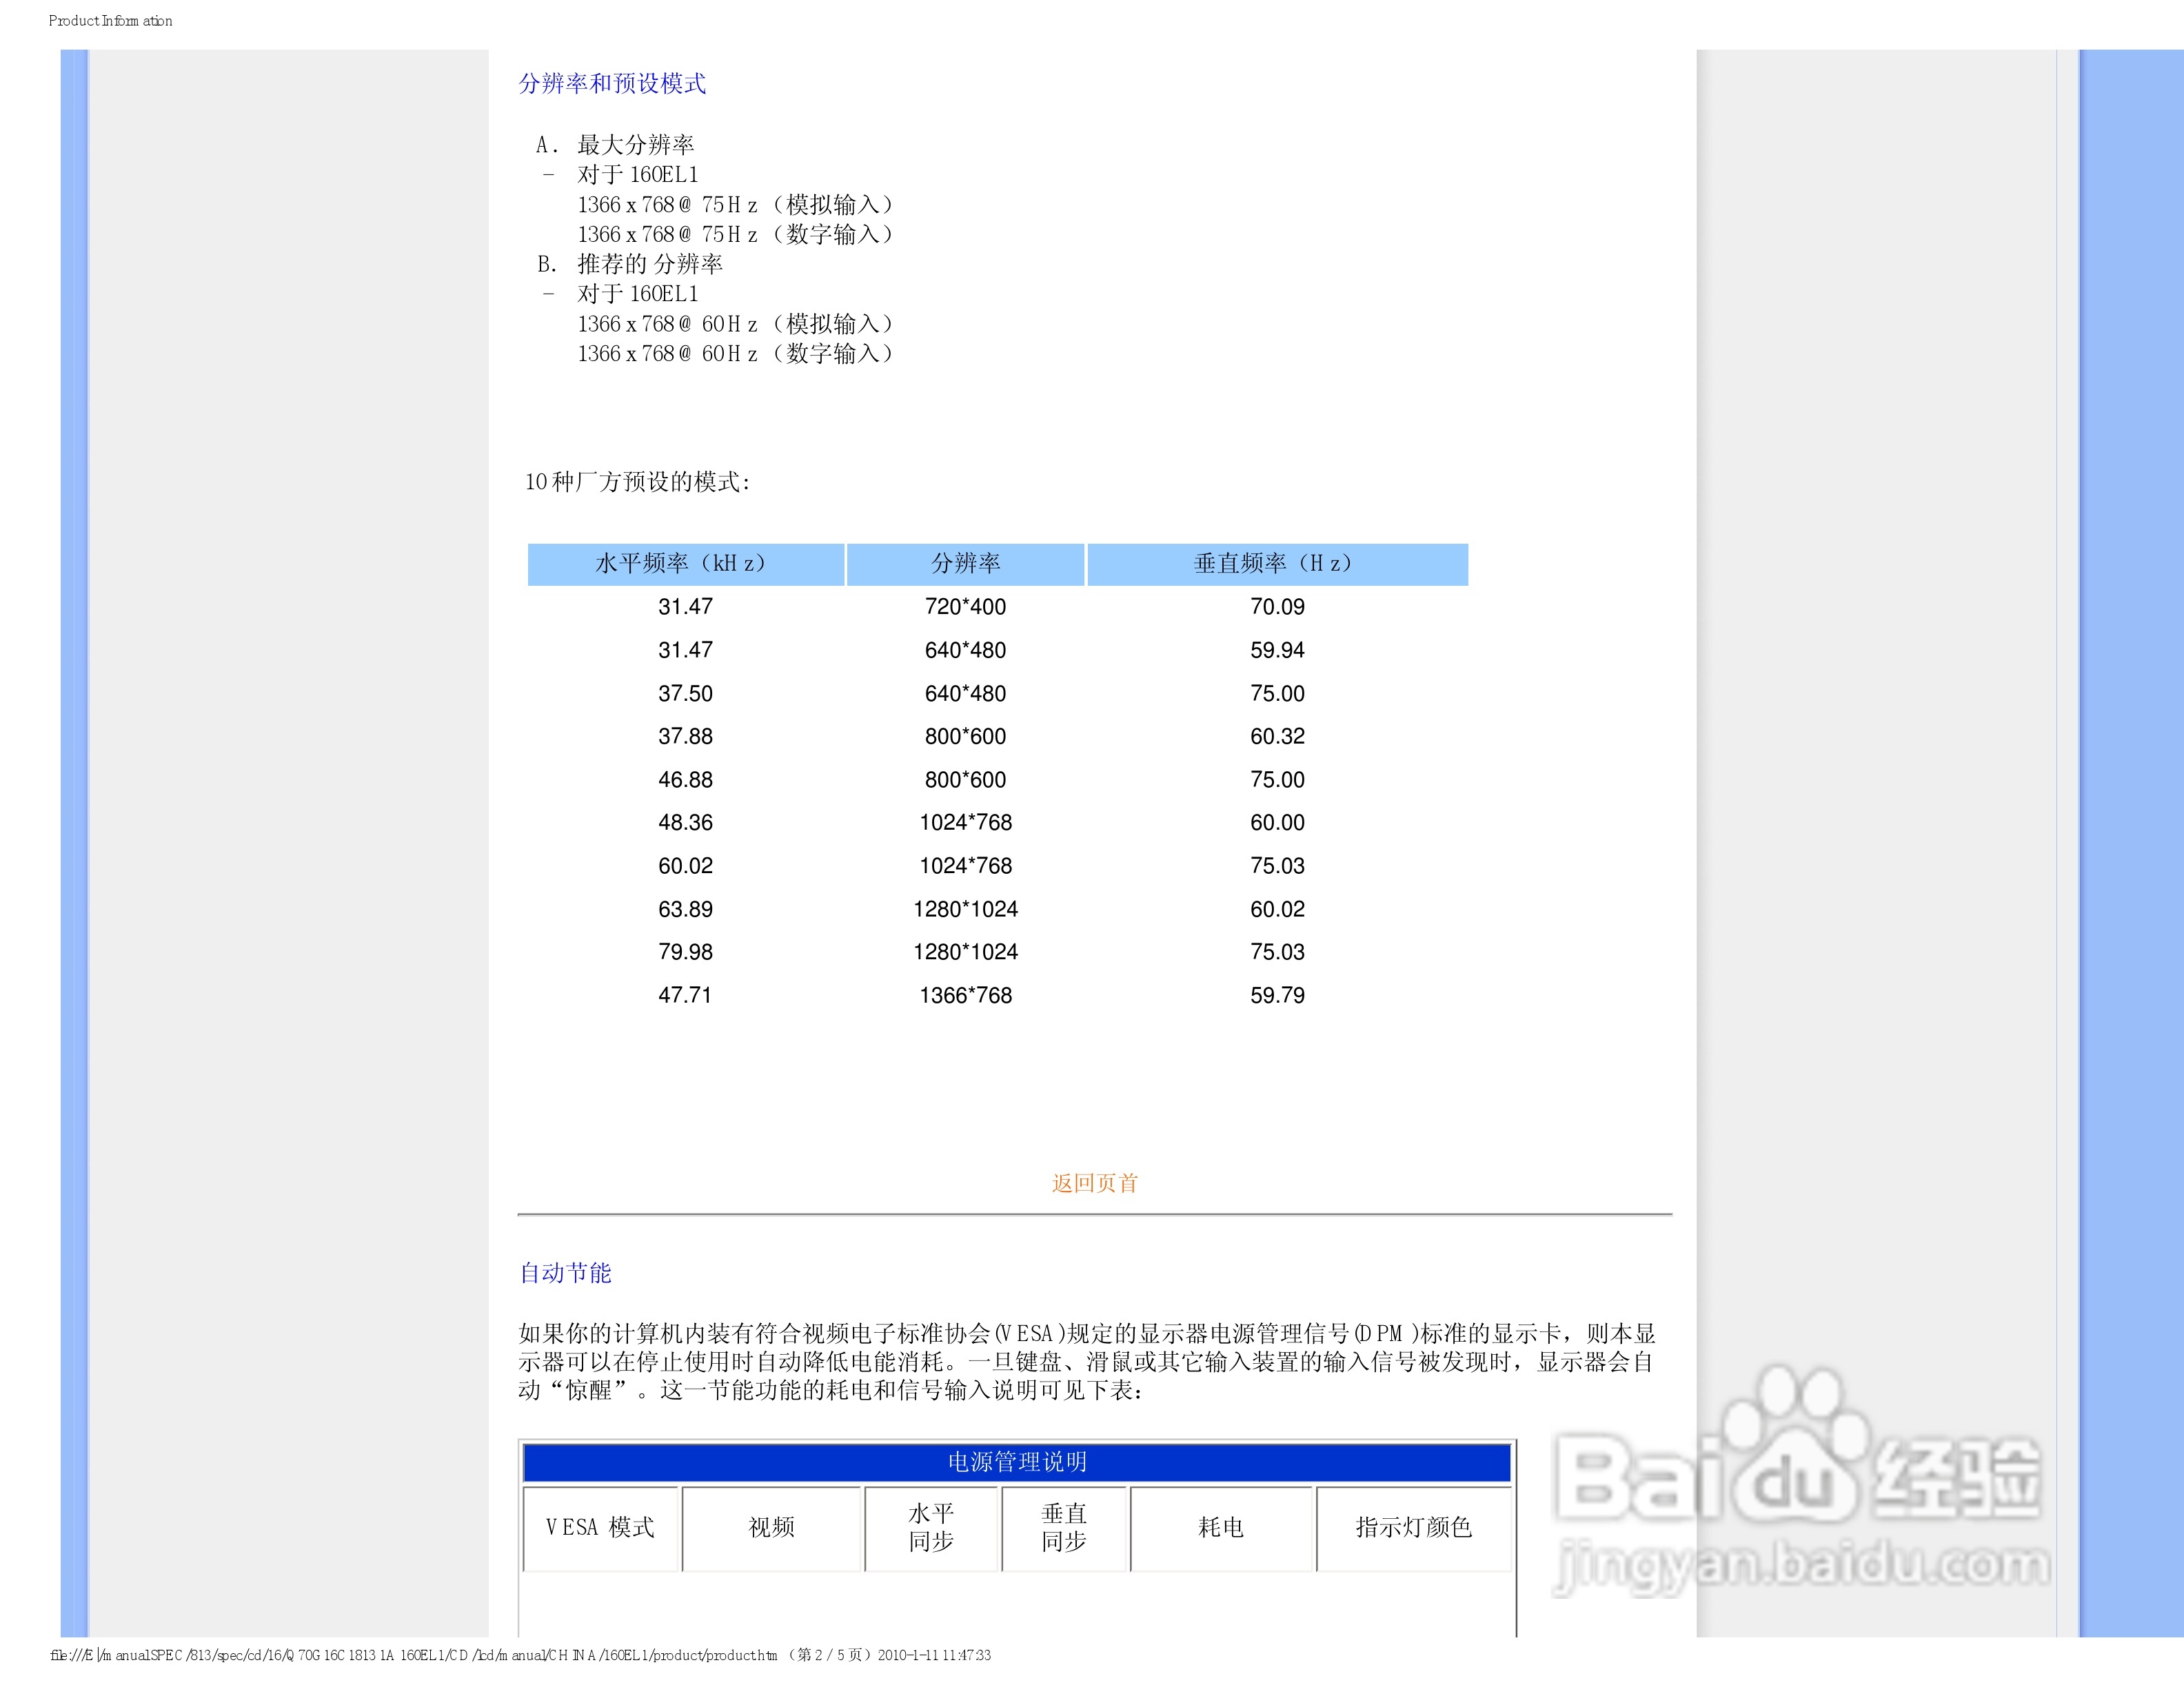The image size is (2184, 1687).
Task: Click the VESA 模式 header cell
Action: pyautogui.click(x=600, y=1527)
